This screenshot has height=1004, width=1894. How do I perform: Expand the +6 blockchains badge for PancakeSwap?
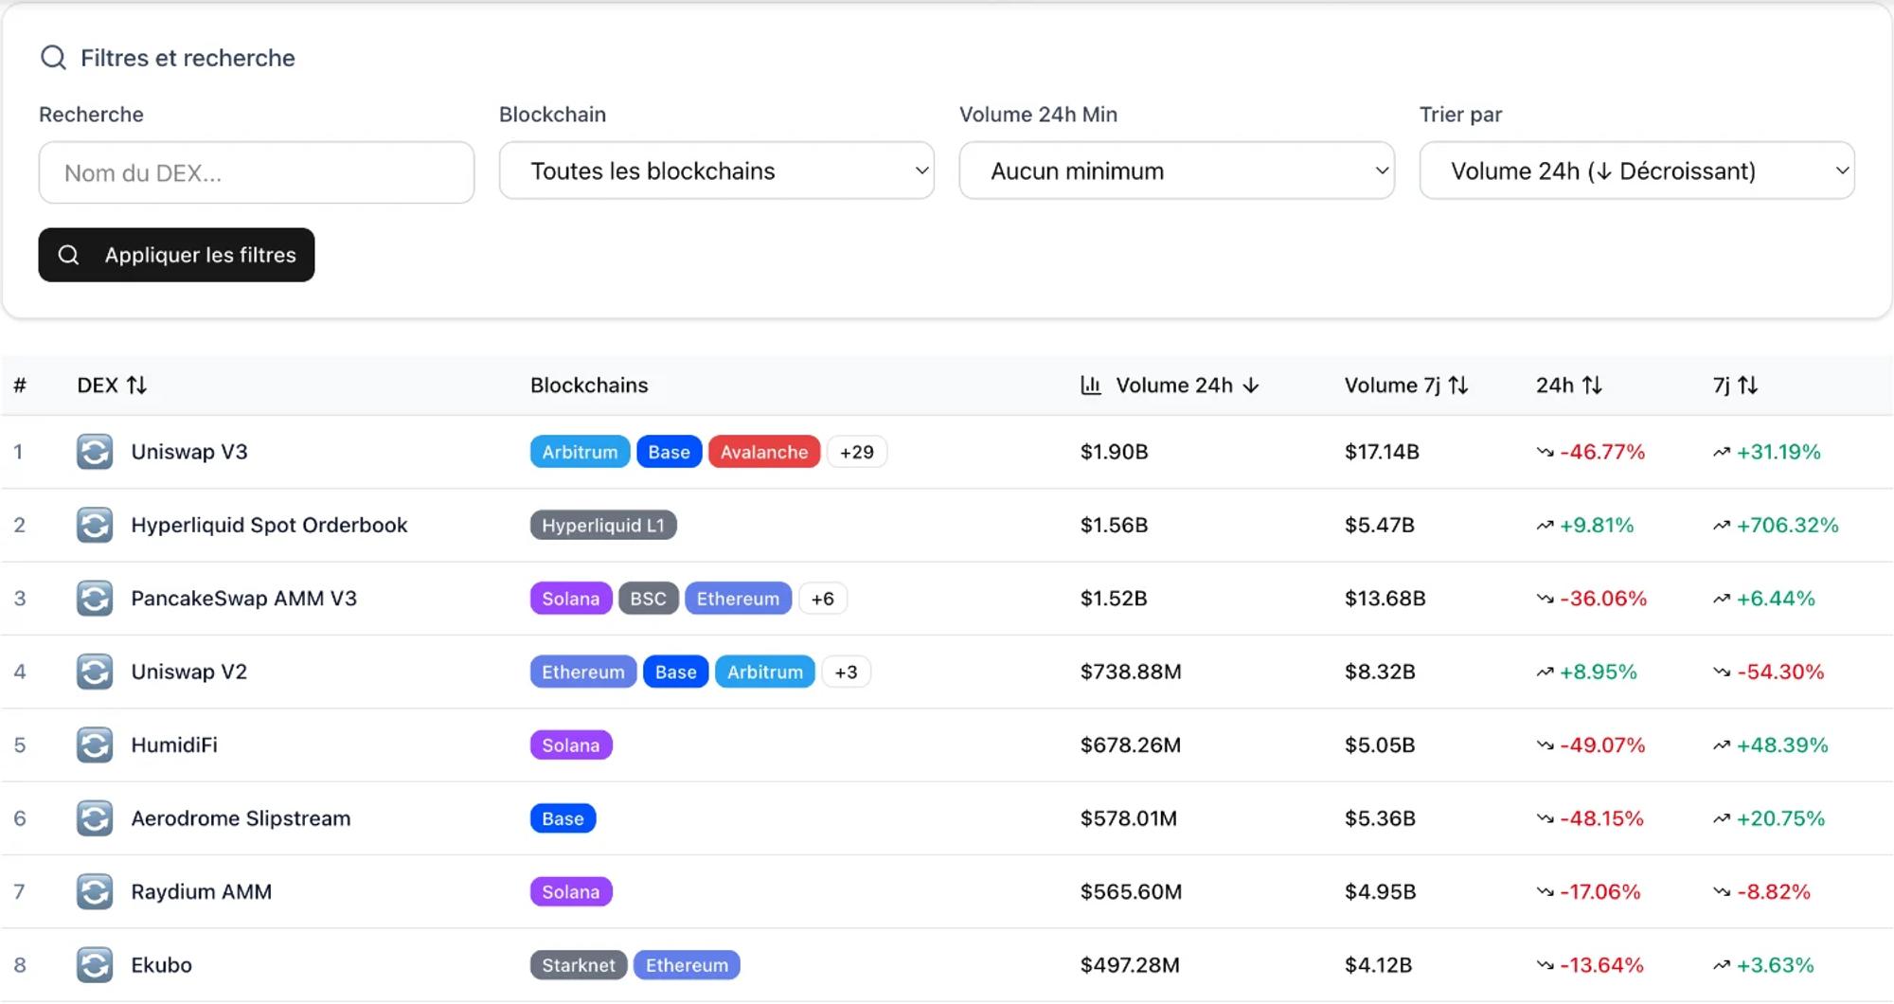823,599
